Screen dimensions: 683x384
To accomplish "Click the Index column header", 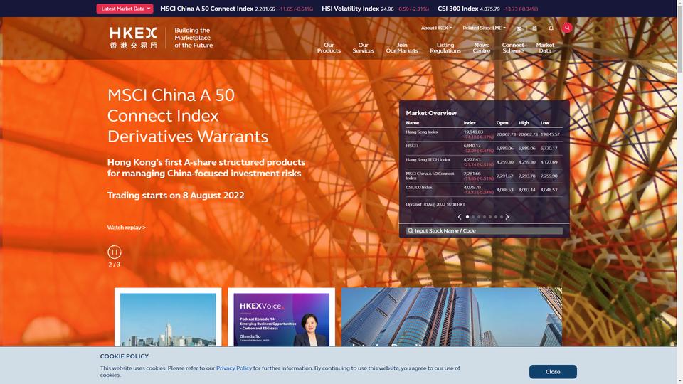I will [470, 123].
